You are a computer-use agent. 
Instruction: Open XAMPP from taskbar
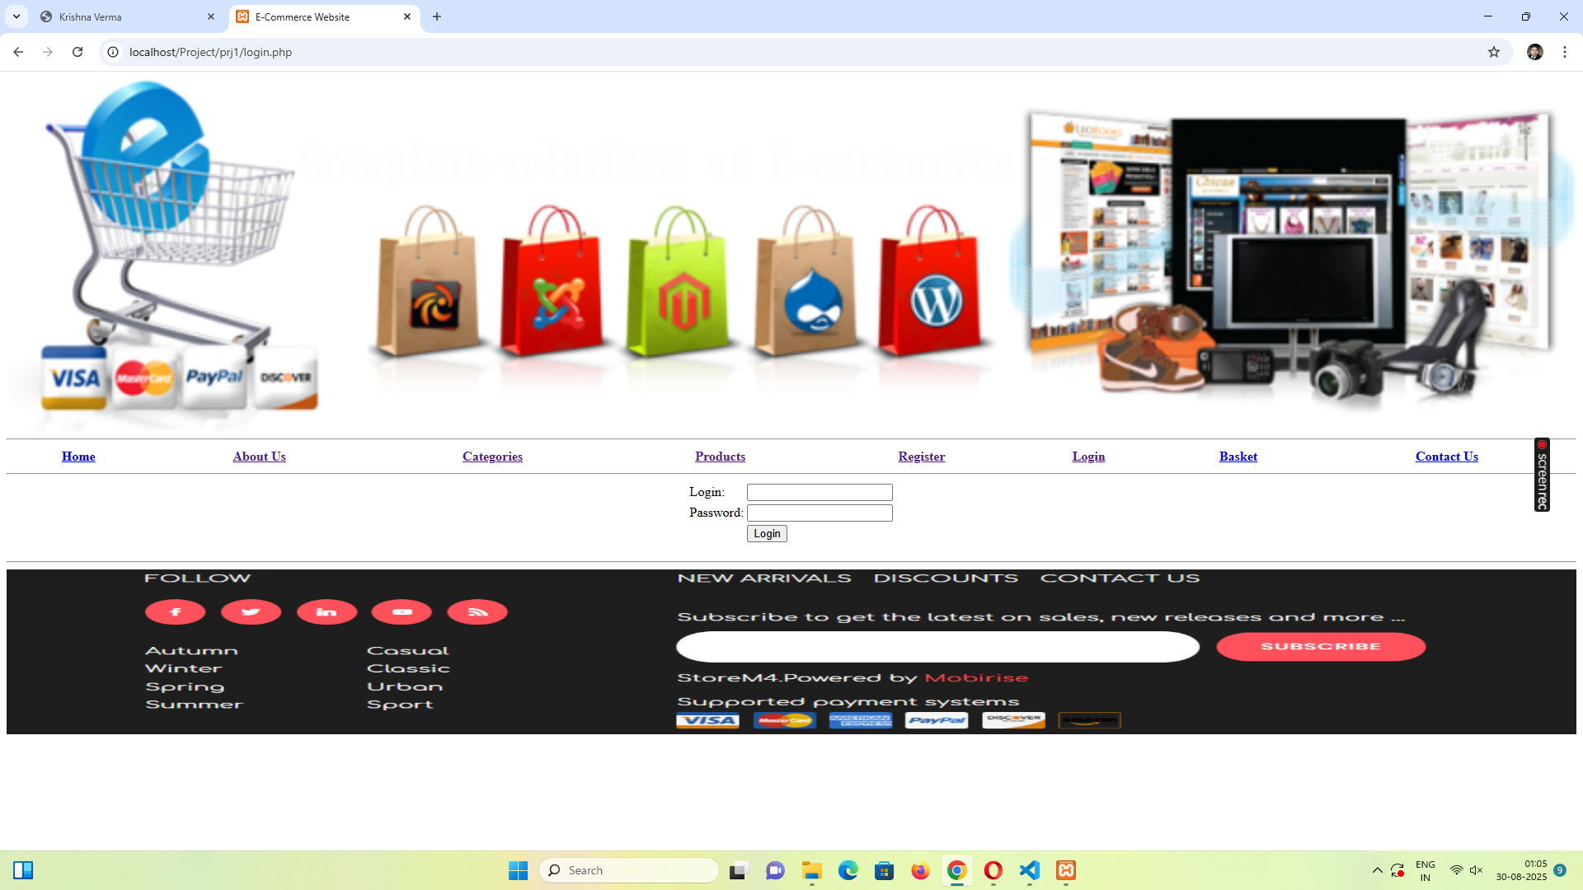point(1066,870)
